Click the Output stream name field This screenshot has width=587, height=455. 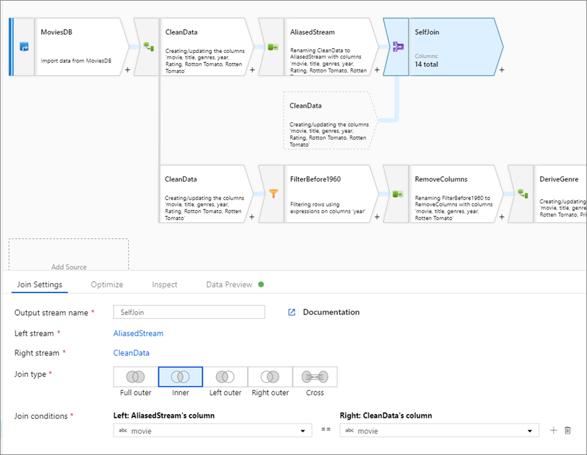(x=189, y=313)
